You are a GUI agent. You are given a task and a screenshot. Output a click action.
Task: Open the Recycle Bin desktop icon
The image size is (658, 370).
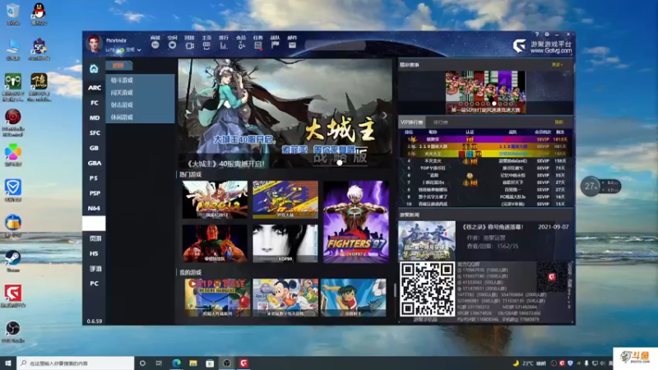tap(13, 14)
